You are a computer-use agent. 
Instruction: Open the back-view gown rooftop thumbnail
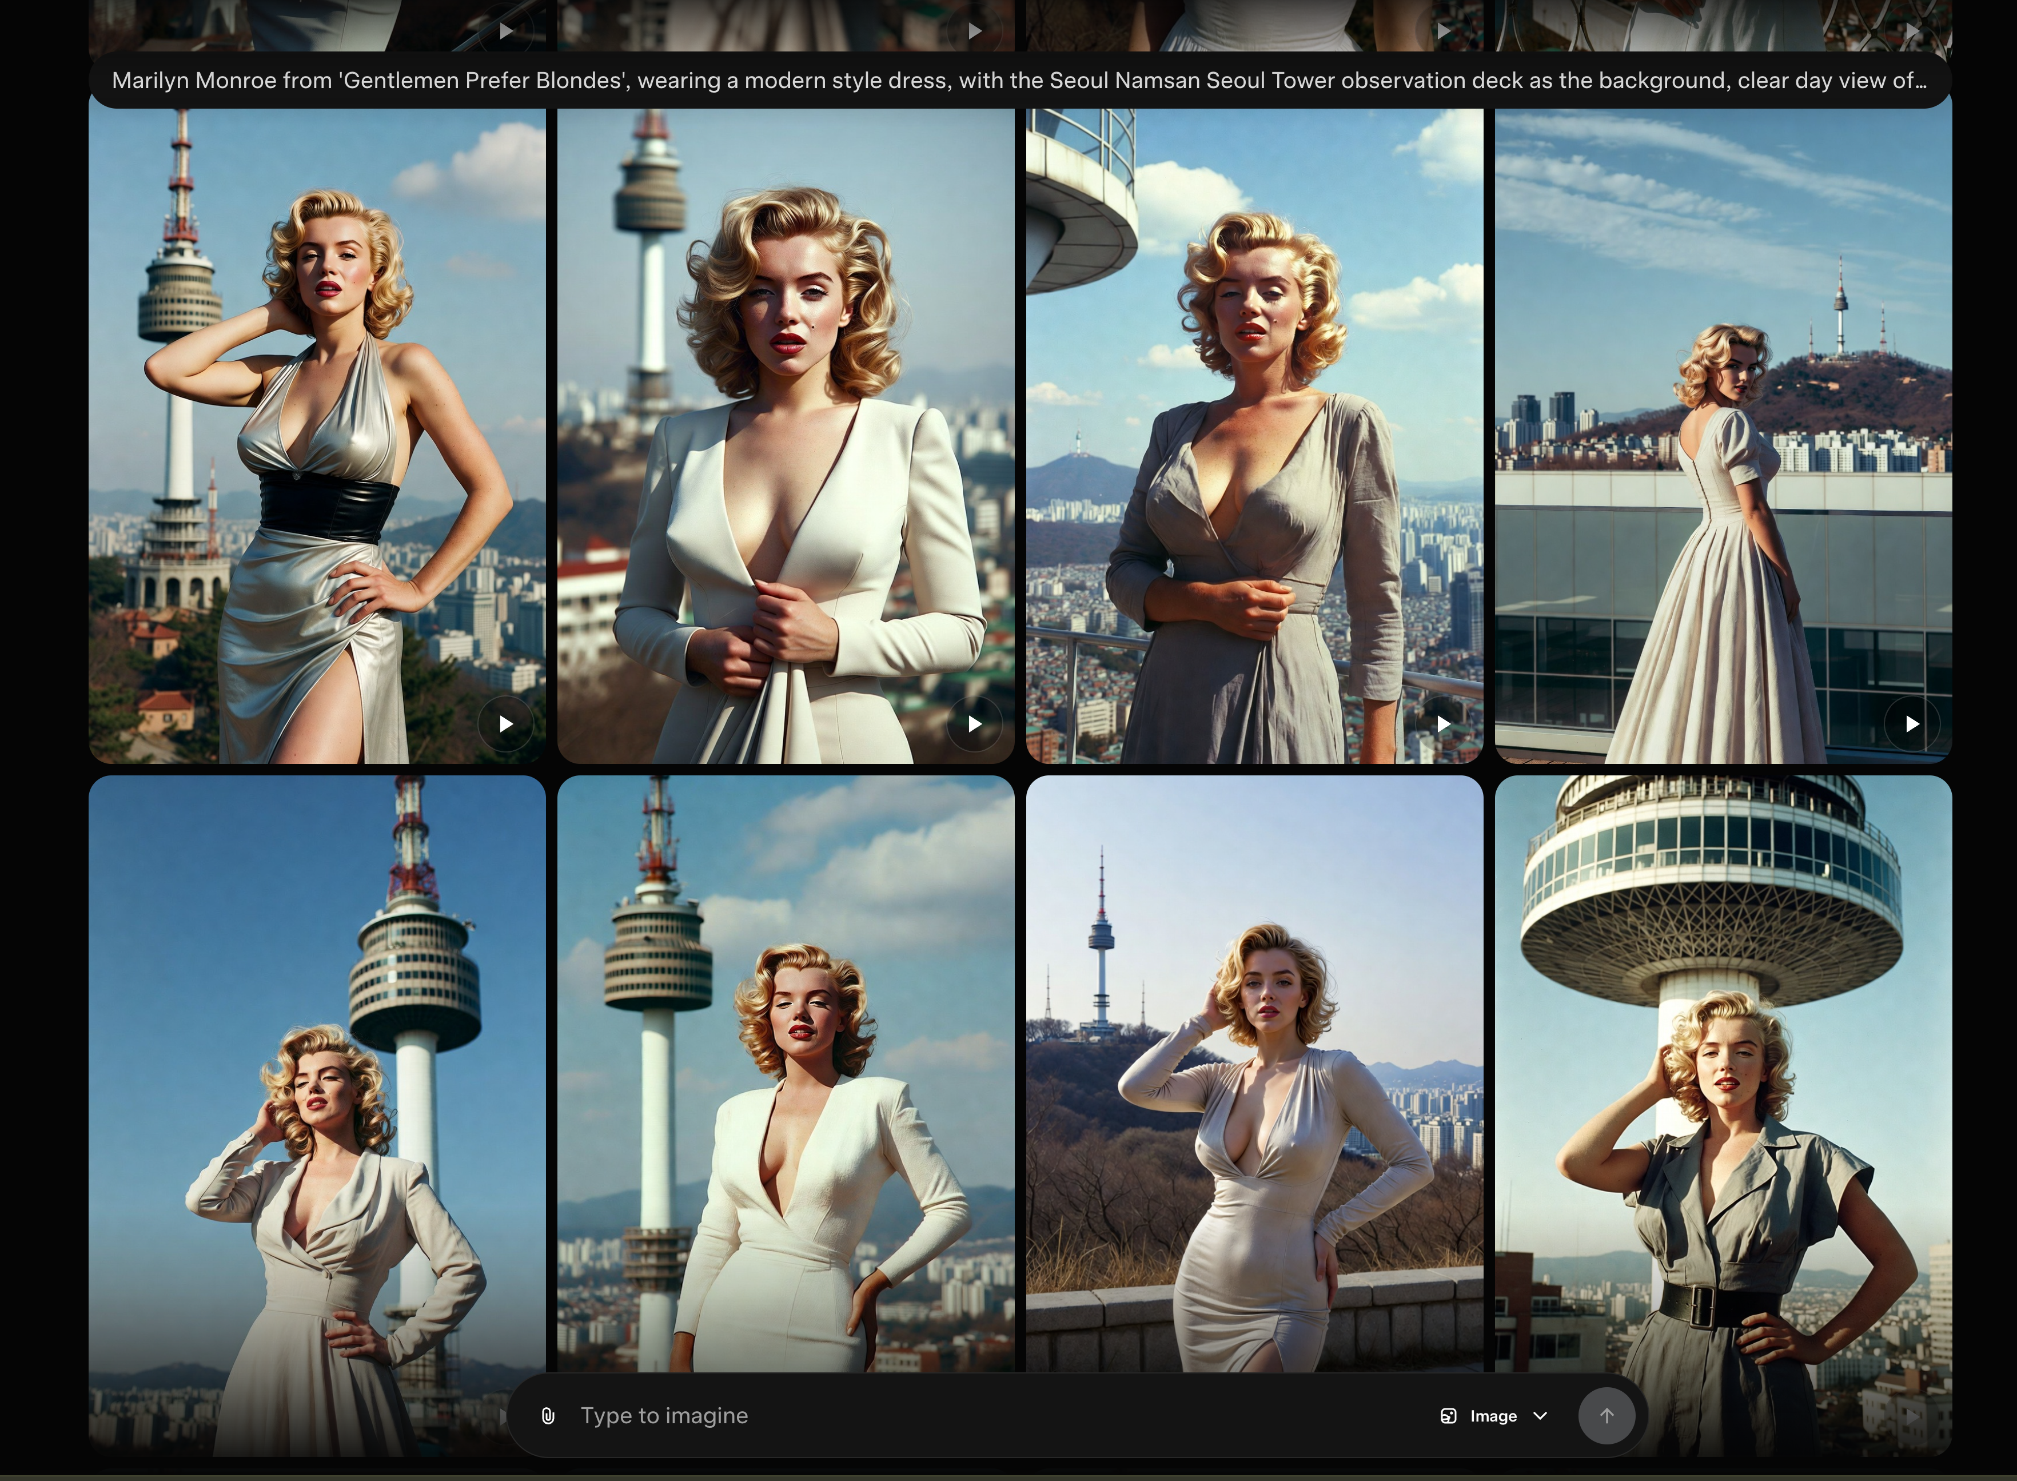1724,436
